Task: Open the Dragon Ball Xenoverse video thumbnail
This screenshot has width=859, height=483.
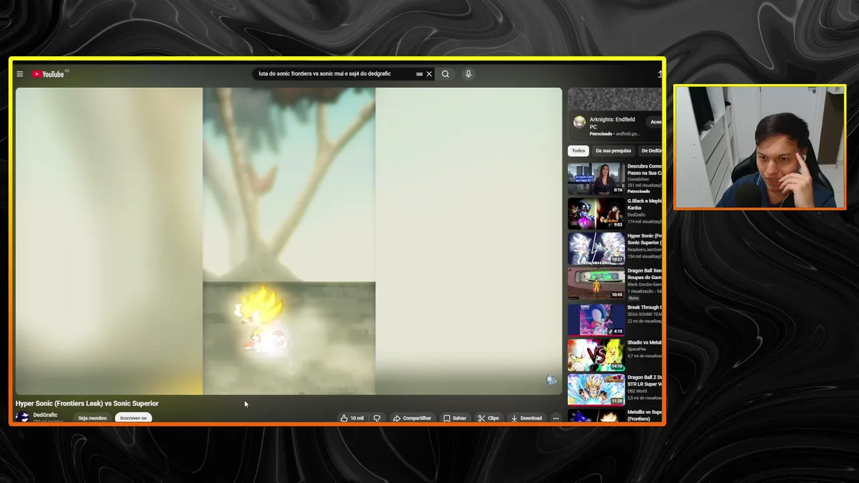Action: [x=596, y=282]
